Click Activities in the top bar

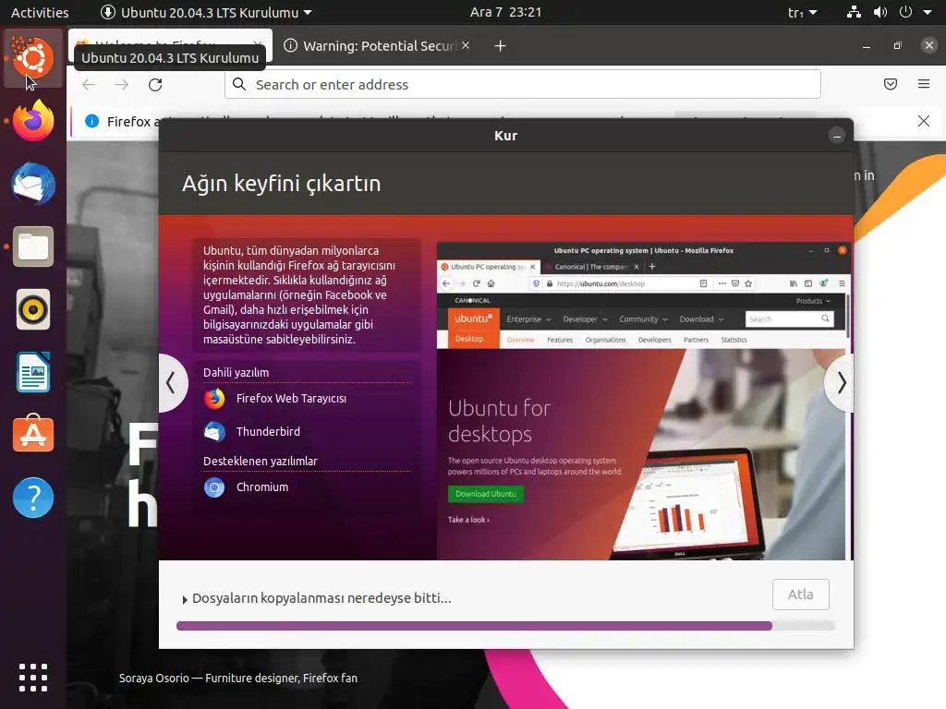click(40, 12)
